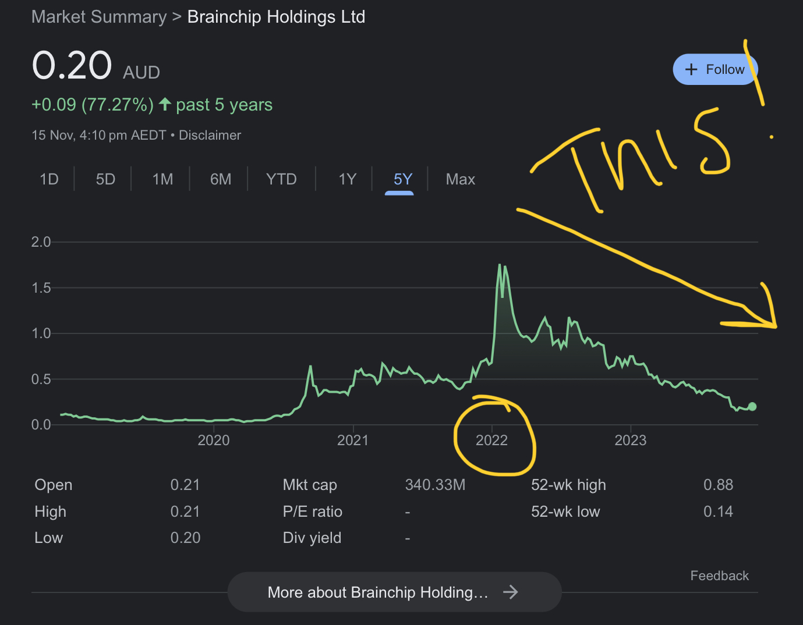
Task: Show the YTD chart range
Action: (x=281, y=179)
